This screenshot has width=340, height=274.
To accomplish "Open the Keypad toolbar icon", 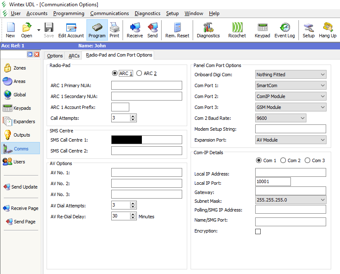I will [x=262, y=30].
